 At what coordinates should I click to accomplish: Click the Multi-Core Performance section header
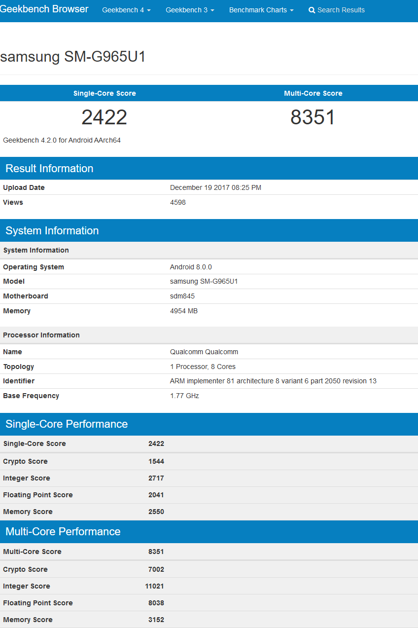(209, 531)
